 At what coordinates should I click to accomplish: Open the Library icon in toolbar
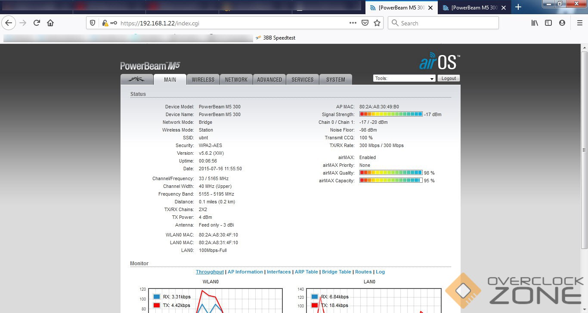pos(535,23)
